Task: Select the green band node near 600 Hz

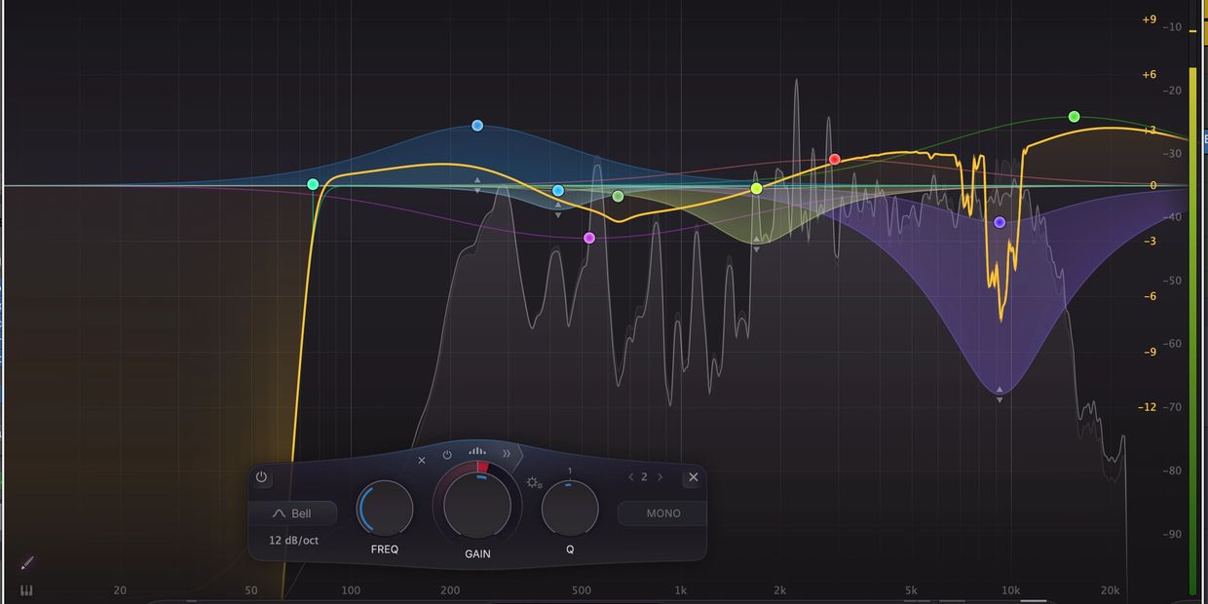Action: tap(618, 196)
